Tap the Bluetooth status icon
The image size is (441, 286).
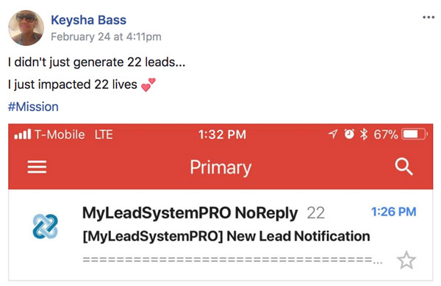pos(364,134)
